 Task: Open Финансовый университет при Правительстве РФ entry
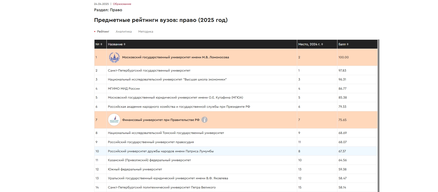[161, 120]
